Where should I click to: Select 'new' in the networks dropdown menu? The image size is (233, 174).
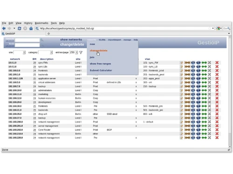92,44
